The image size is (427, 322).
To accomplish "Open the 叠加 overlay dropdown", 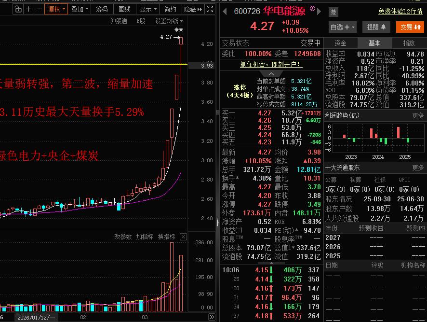I will point(80,9).
